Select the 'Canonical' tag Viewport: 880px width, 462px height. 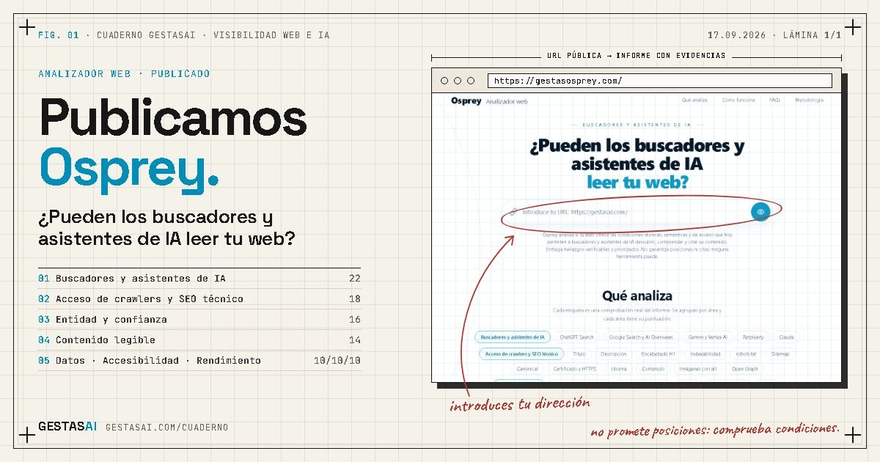[x=527, y=369]
